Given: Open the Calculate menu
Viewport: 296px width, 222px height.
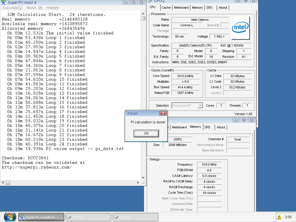Looking at the screenshot, I should (12, 8).
